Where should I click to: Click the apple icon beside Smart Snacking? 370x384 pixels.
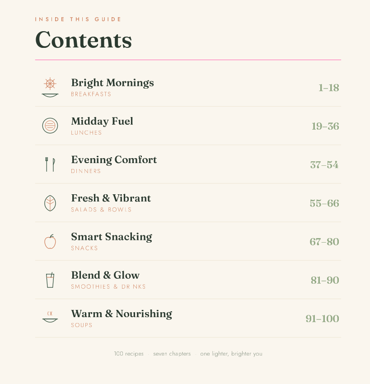[x=50, y=242]
